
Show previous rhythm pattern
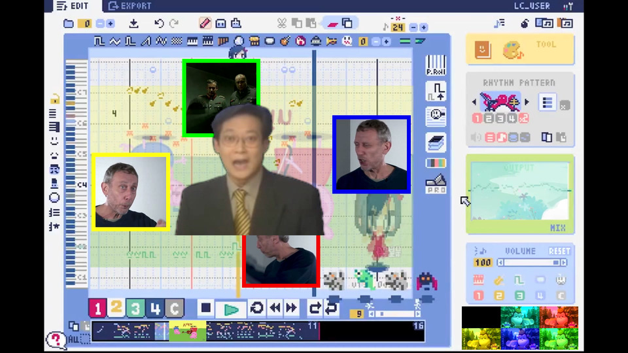pyautogui.click(x=474, y=102)
